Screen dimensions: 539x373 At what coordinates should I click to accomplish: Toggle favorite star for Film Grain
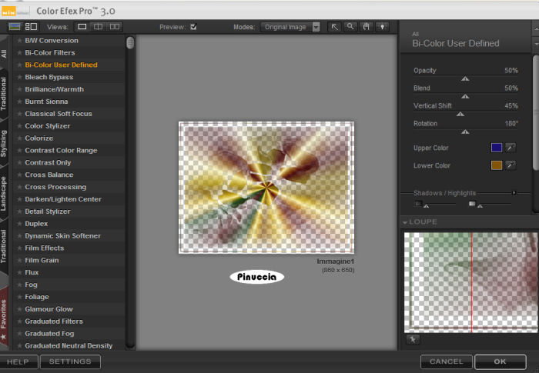pyautogui.click(x=19, y=261)
